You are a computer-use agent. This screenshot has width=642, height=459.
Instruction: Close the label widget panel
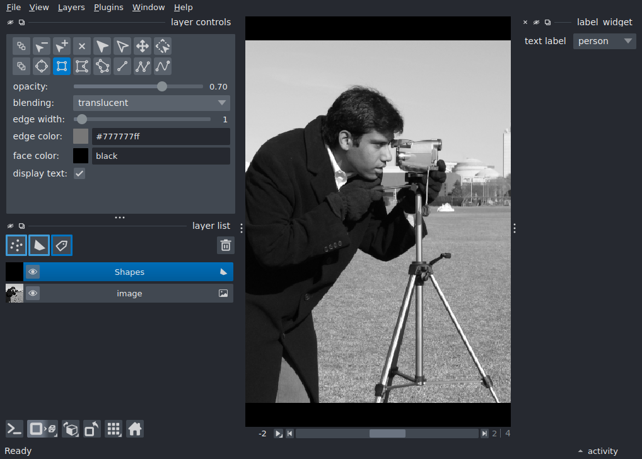[525, 22]
